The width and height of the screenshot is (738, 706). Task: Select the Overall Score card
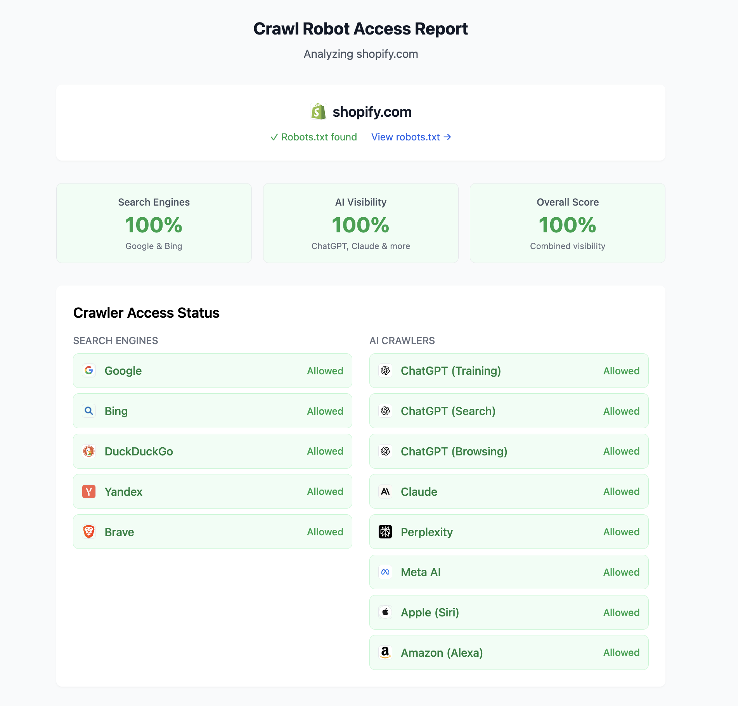568,223
